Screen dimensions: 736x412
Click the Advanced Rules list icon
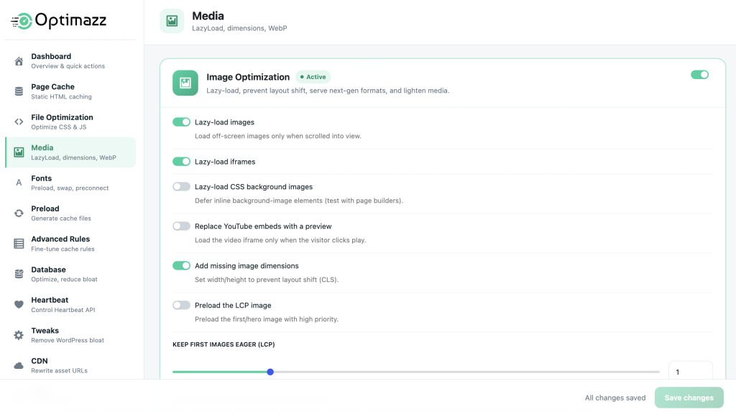point(19,243)
